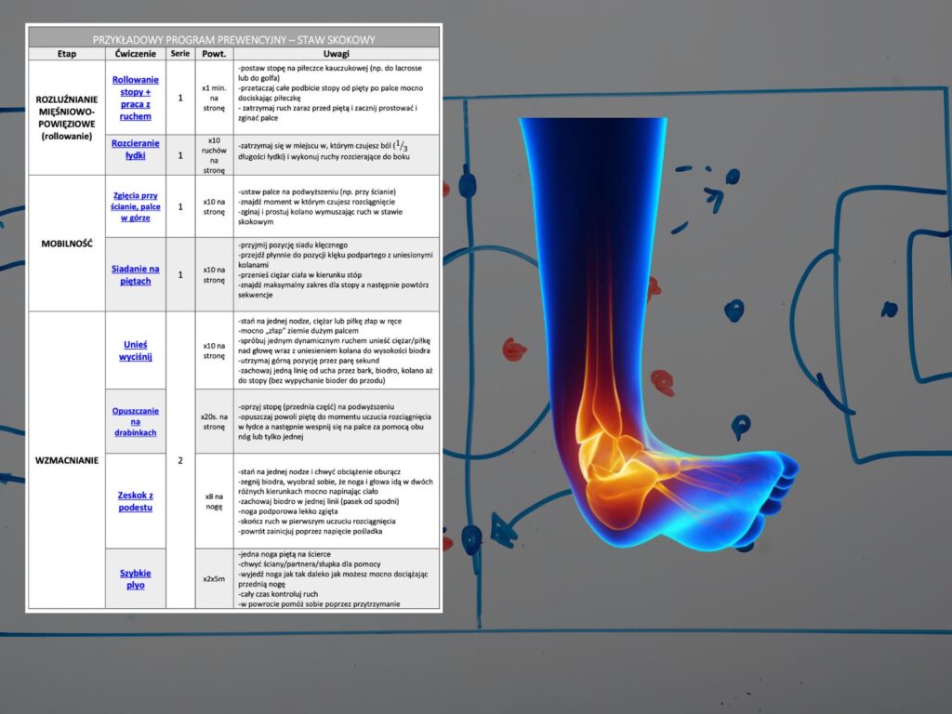Viewport: 952px width, 714px height.
Task: Open the Zeskok z podestu link
Action: click(136, 501)
